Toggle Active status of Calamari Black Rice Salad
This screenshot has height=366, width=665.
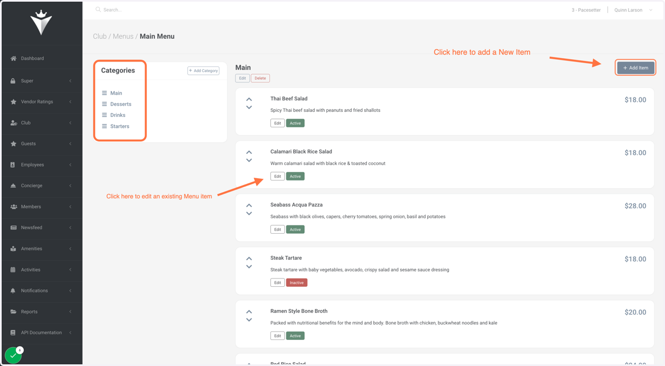coord(295,176)
